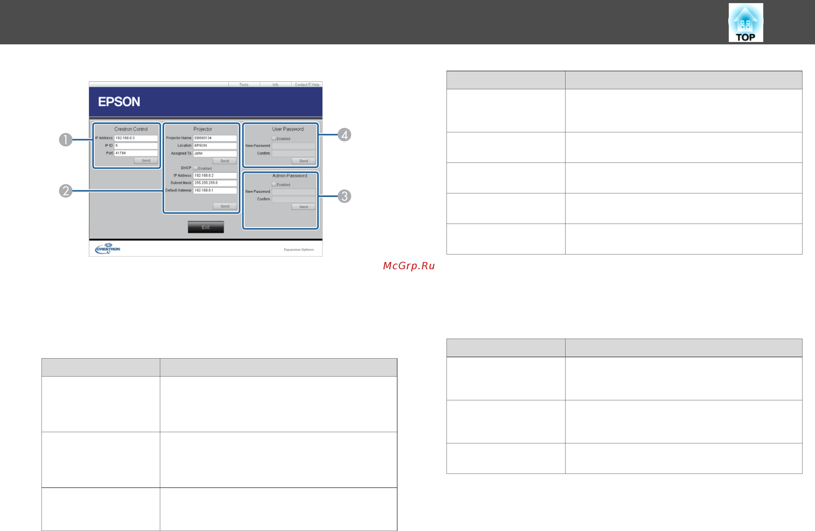
Task: Open the Expansion Options link
Action: coord(299,250)
